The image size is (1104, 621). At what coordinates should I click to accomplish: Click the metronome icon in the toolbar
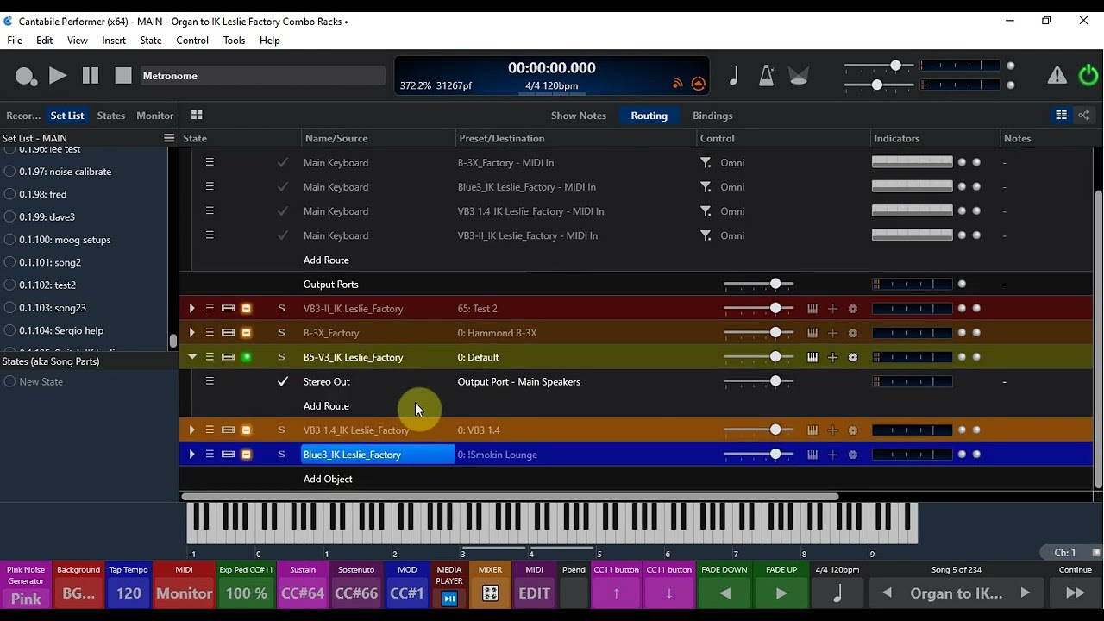[766, 76]
